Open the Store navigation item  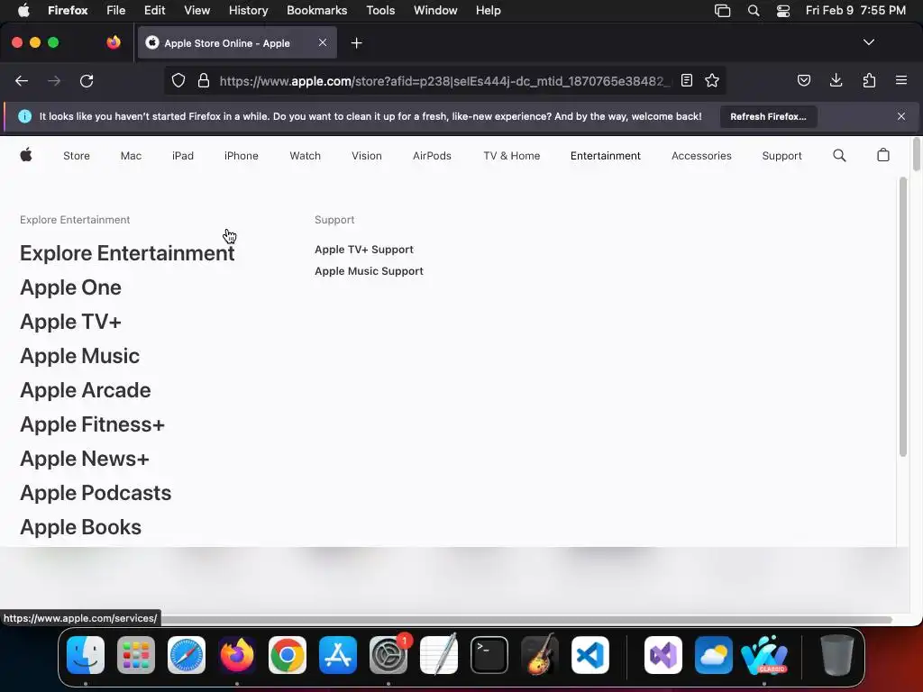pyautogui.click(x=77, y=156)
